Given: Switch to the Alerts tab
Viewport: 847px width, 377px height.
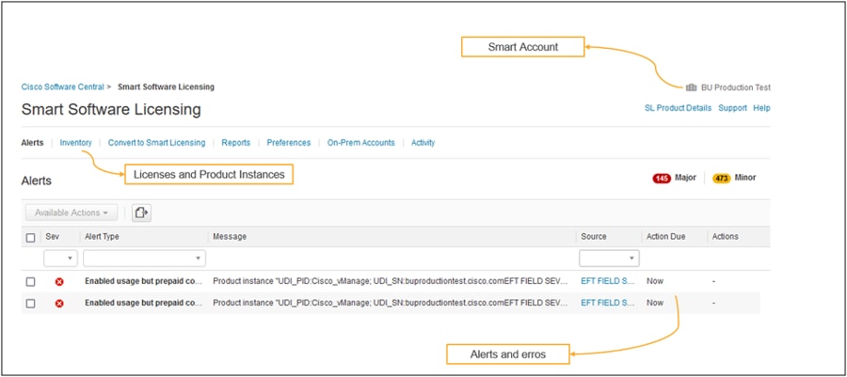Looking at the screenshot, I should (x=32, y=143).
